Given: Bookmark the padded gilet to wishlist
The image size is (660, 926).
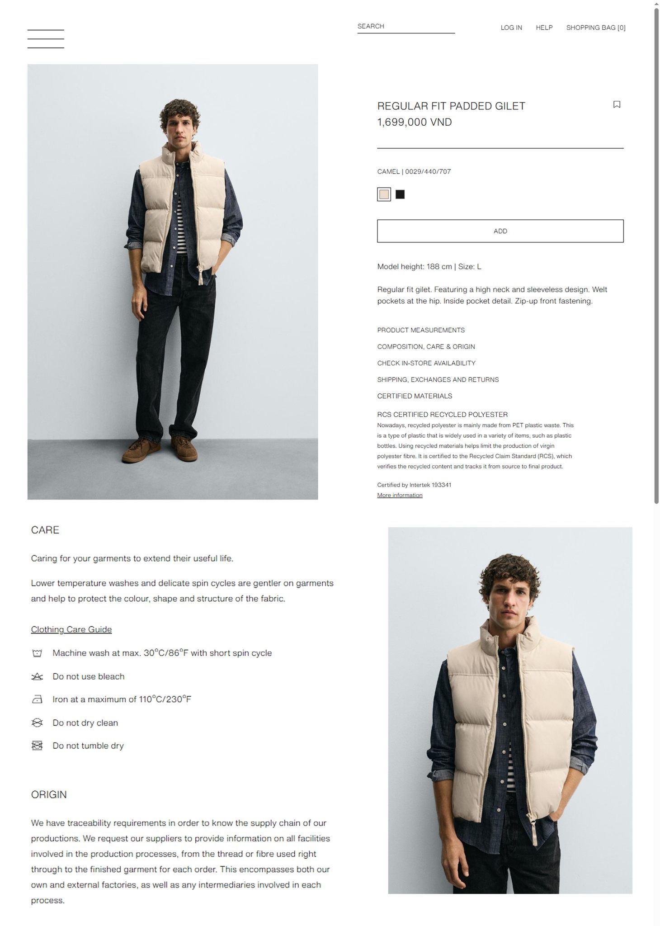Looking at the screenshot, I should (617, 104).
